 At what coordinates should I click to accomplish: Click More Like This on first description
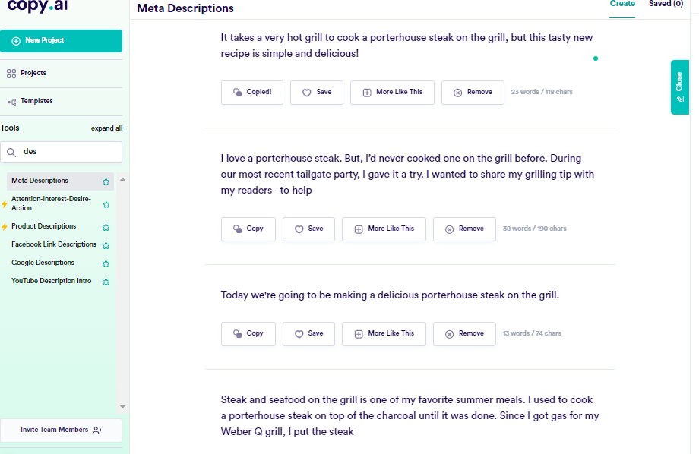pos(391,92)
